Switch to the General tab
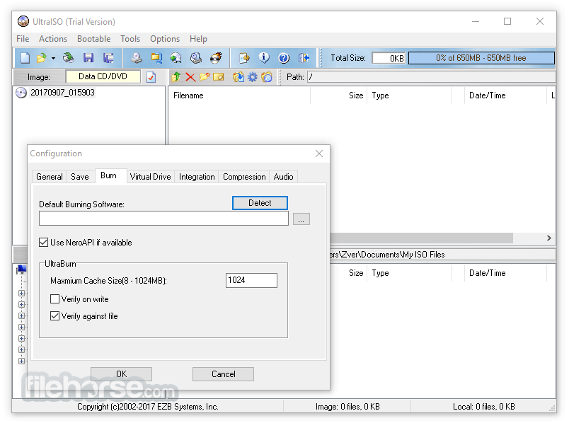569x423 pixels. click(x=50, y=177)
